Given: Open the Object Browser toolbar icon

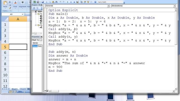Looking at the screenshot, I should pyautogui.click(x=88, y=2).
